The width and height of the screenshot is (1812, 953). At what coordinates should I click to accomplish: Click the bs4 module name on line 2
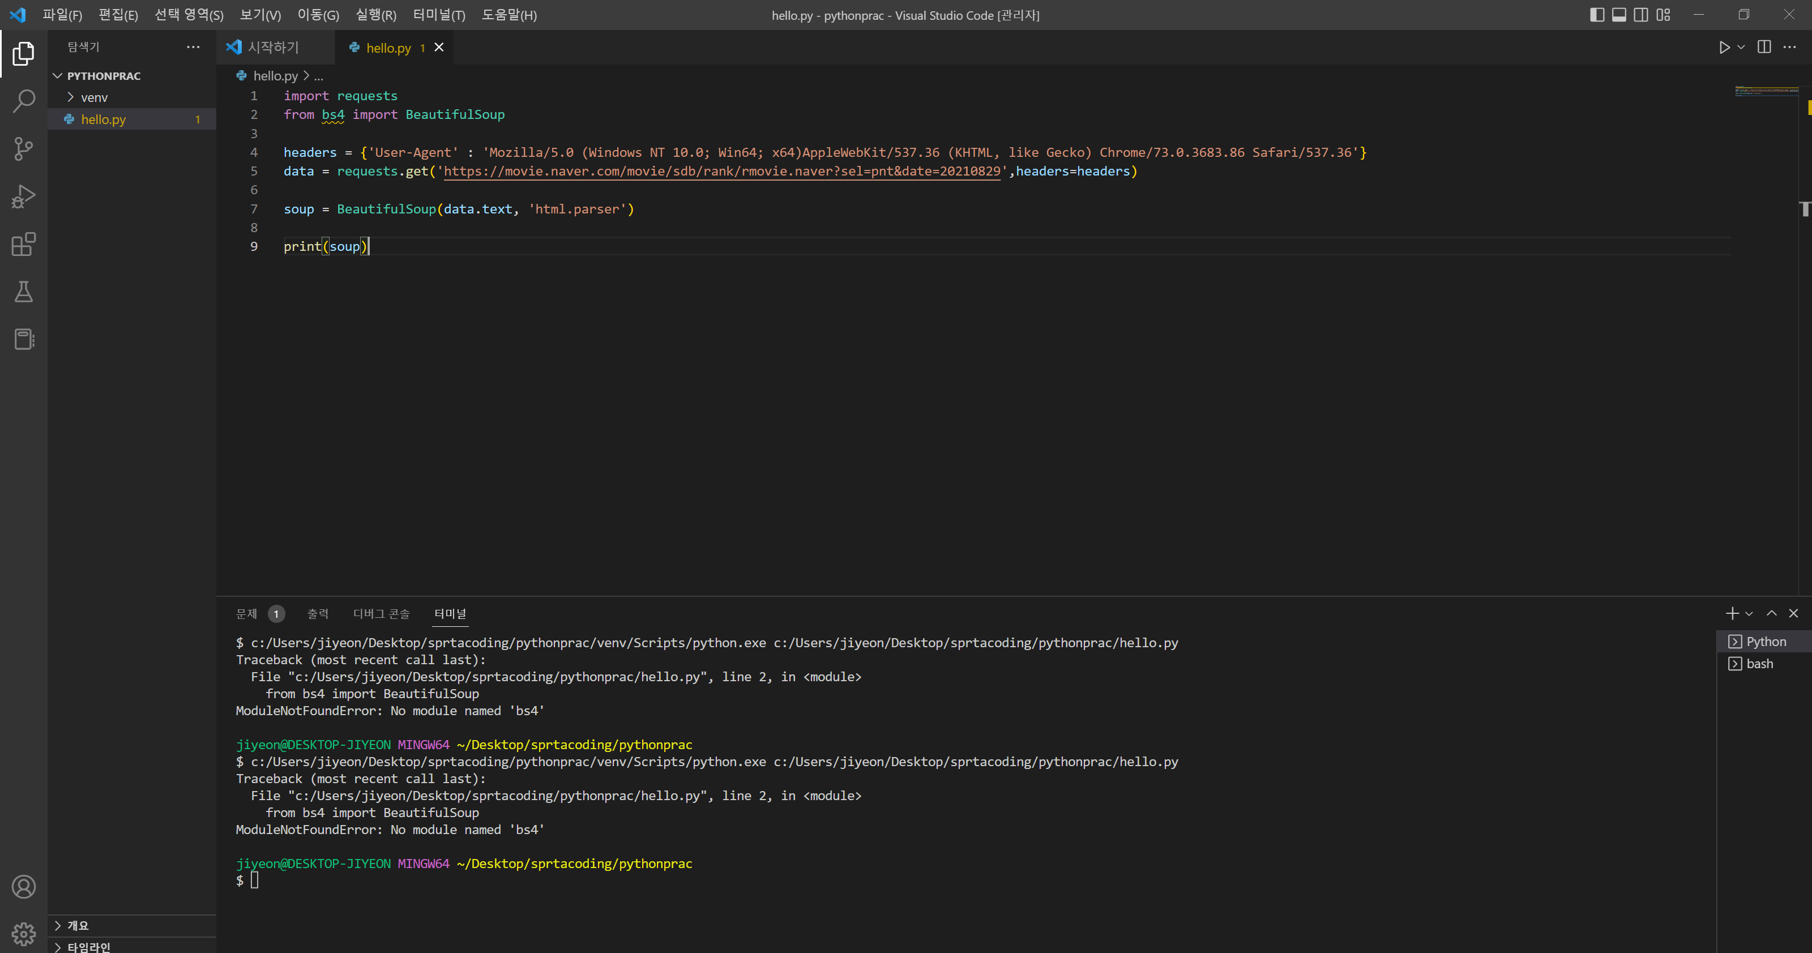[x=334, y=114]
